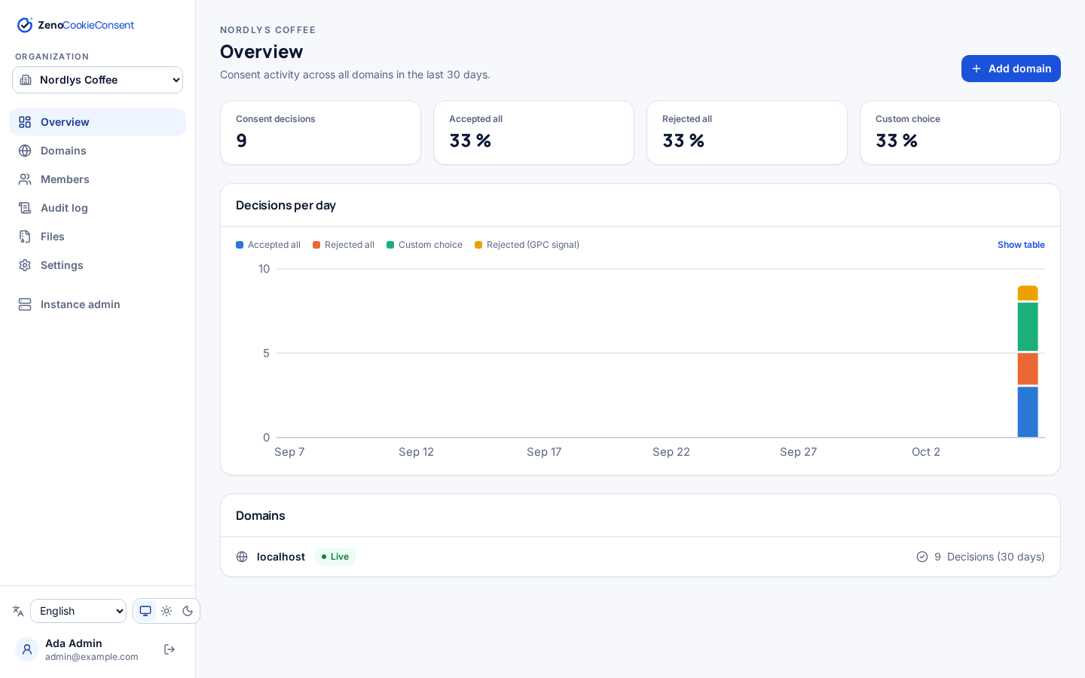
Task: Click the Instance admin server icon
Action: tap(25, 304)
